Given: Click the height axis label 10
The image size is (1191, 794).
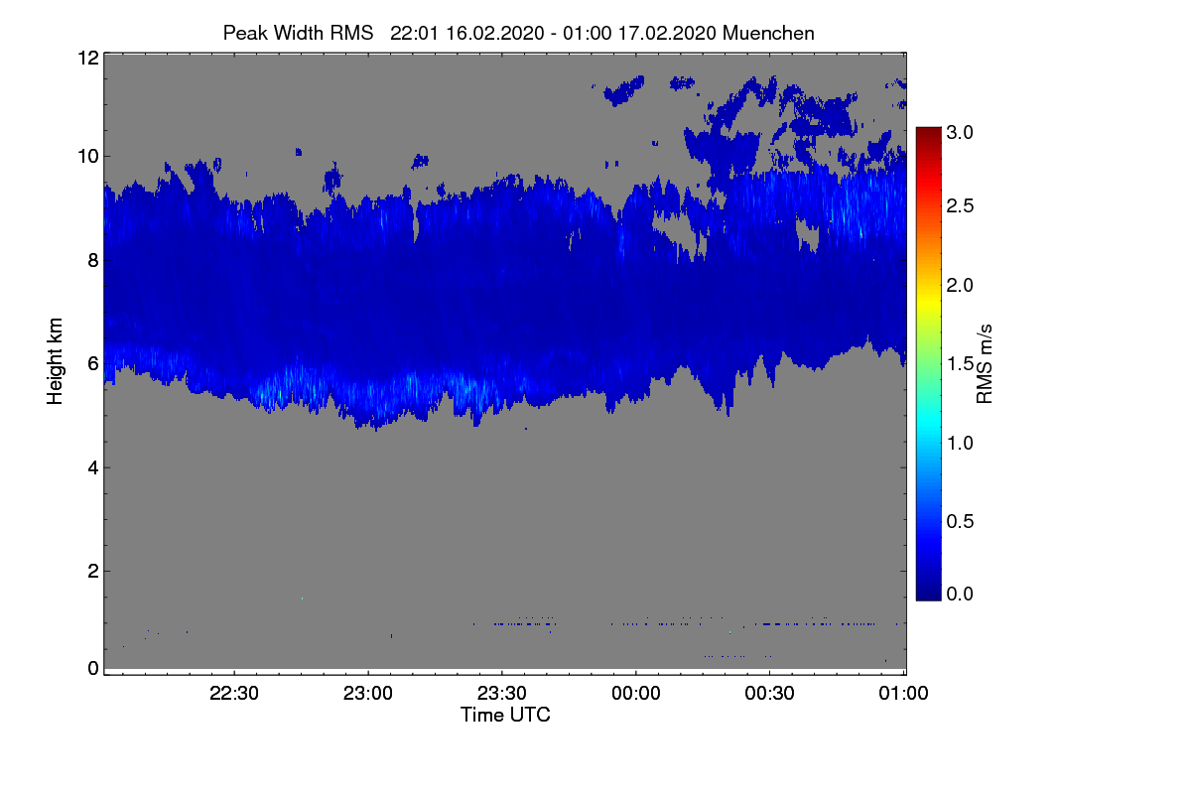Looking at the screenshot, I should coord(87,156).
